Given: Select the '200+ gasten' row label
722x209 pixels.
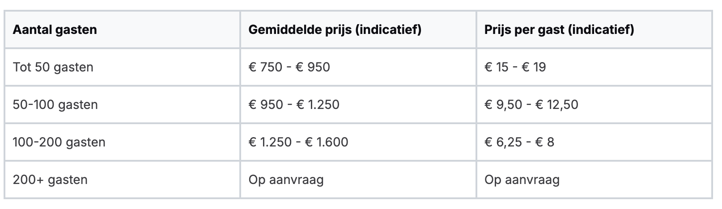Looking at the screenshot, I should coord(50,180).
